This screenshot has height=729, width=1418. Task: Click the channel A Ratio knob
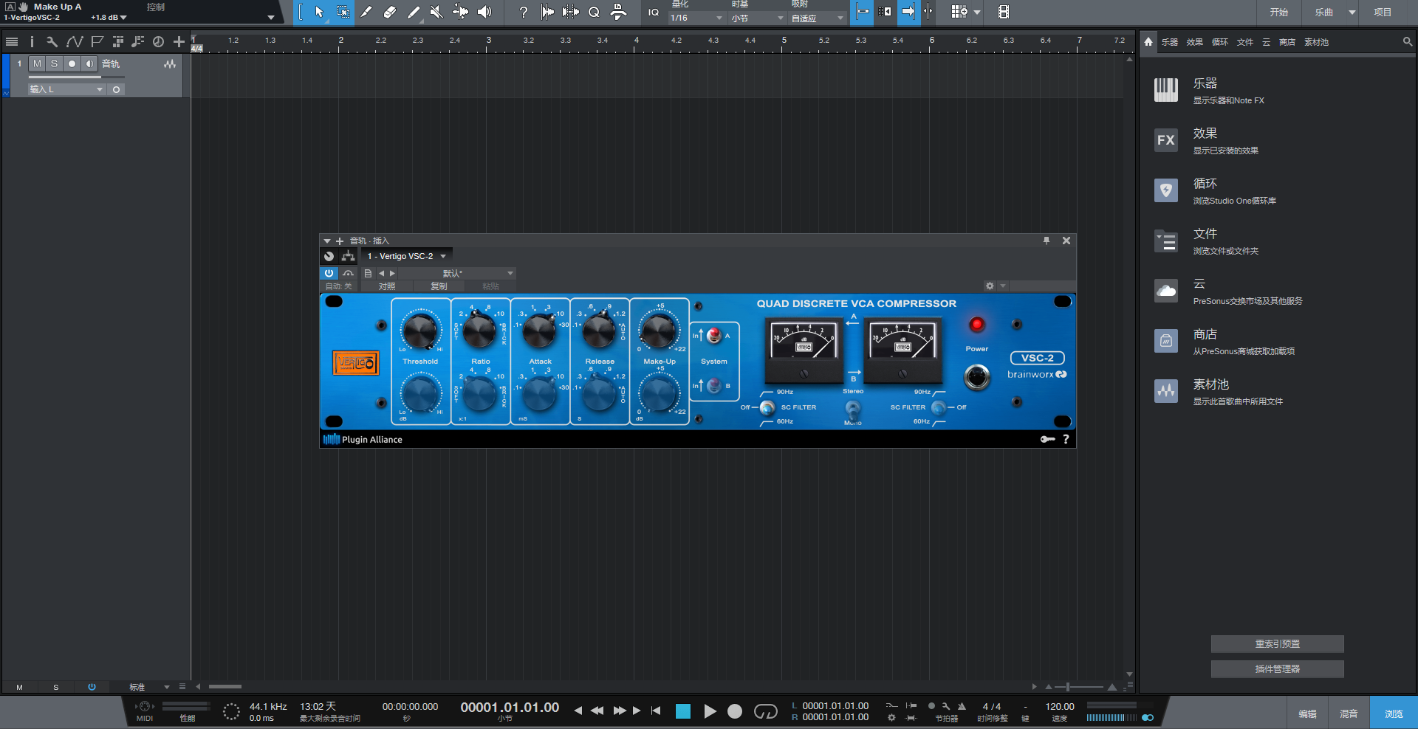(x=479, y=331)
